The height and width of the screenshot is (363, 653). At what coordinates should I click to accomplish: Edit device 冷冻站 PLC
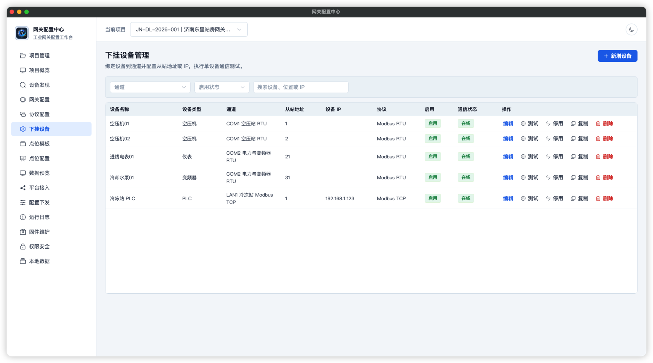coord(508,198)
